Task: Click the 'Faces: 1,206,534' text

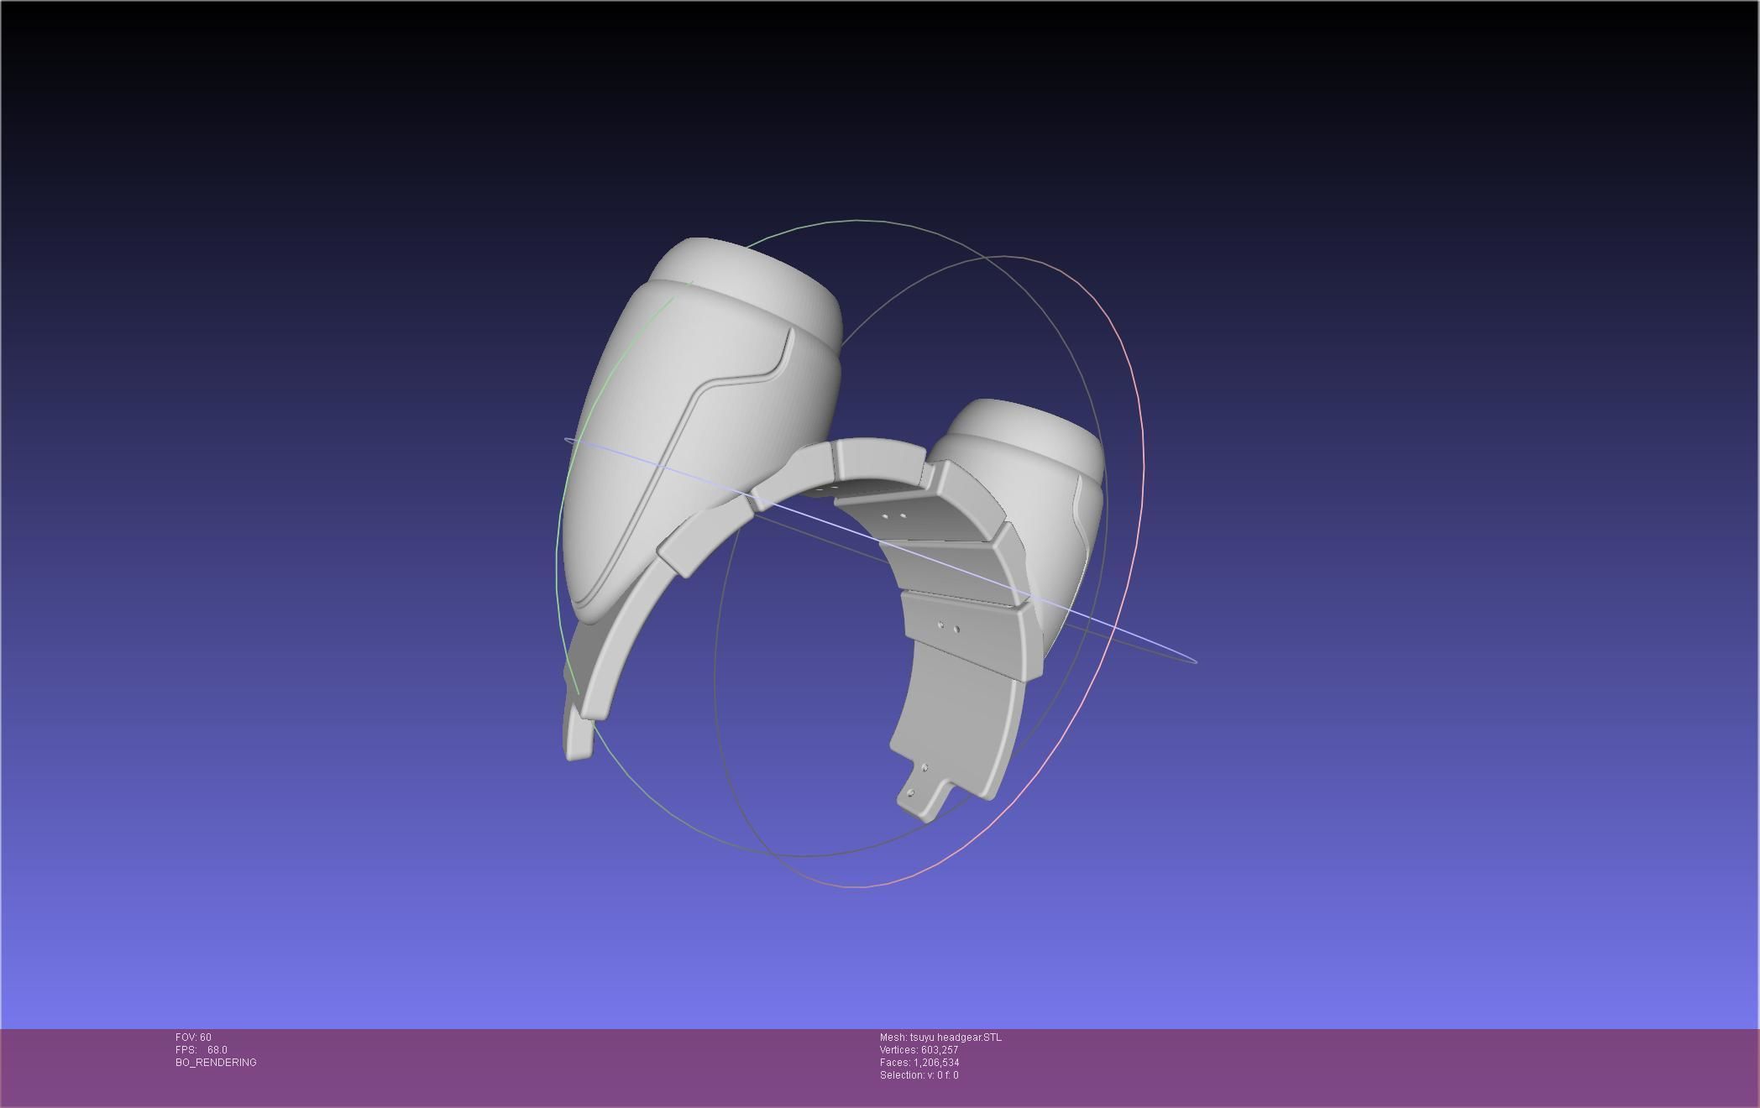Action: point(919,1063)
